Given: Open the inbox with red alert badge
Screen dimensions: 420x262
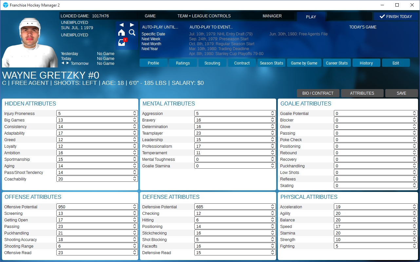Looking at the screenshot, I should click(x=122, y=42).
